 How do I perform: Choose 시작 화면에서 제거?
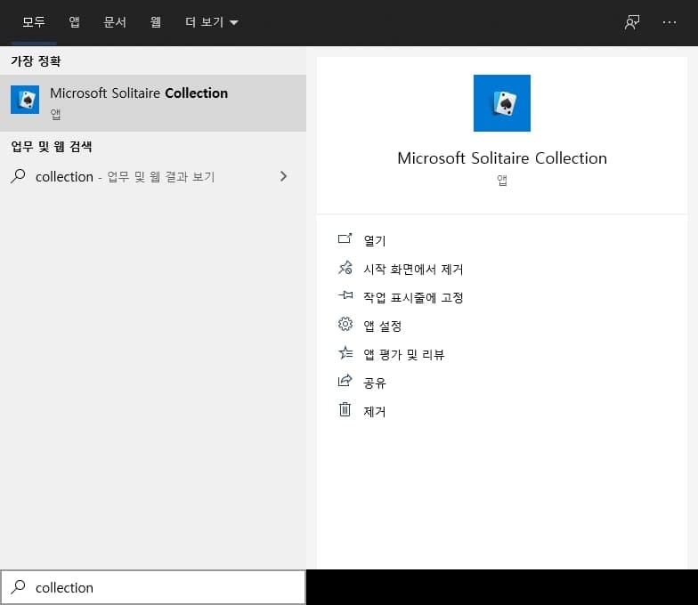point(413,269)
